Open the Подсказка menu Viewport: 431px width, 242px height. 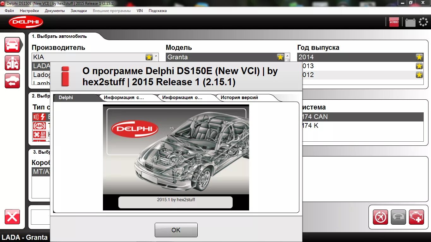click(x=158, y=11)
